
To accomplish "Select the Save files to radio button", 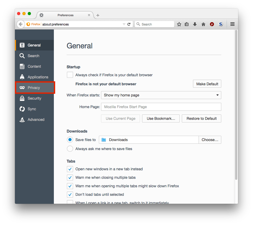I will pos(70,140).
